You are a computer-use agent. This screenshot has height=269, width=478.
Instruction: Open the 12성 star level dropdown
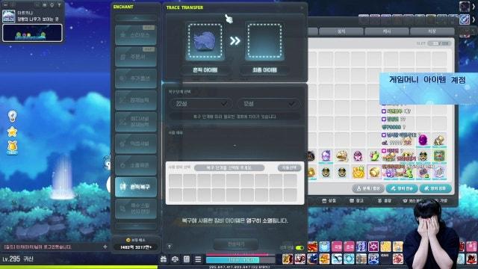point(269,104)
